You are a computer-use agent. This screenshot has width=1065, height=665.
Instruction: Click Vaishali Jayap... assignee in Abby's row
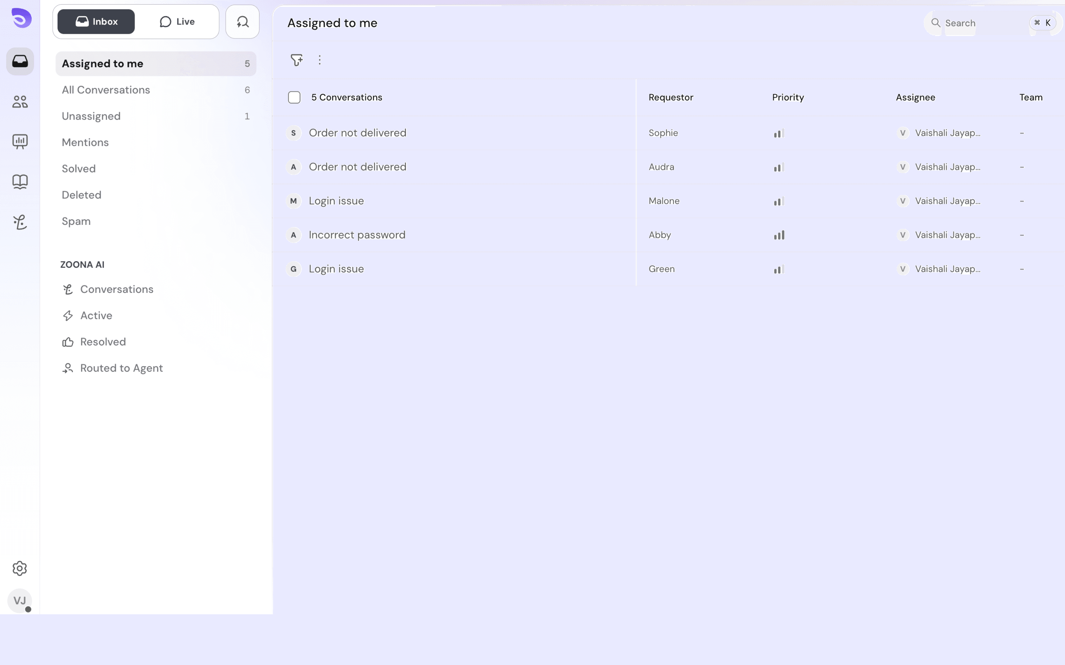point(948,235)
